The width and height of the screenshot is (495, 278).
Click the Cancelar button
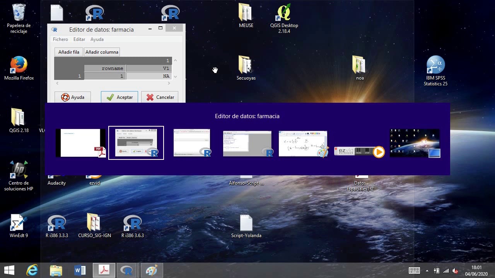point(160,97)
